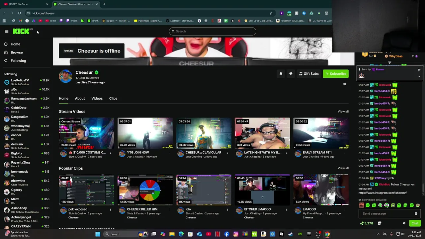Open Steam from the taskbar
Image resolution: width=425 pixels, height=239 pixels.
pyautogui.click(x=291, y=234)
